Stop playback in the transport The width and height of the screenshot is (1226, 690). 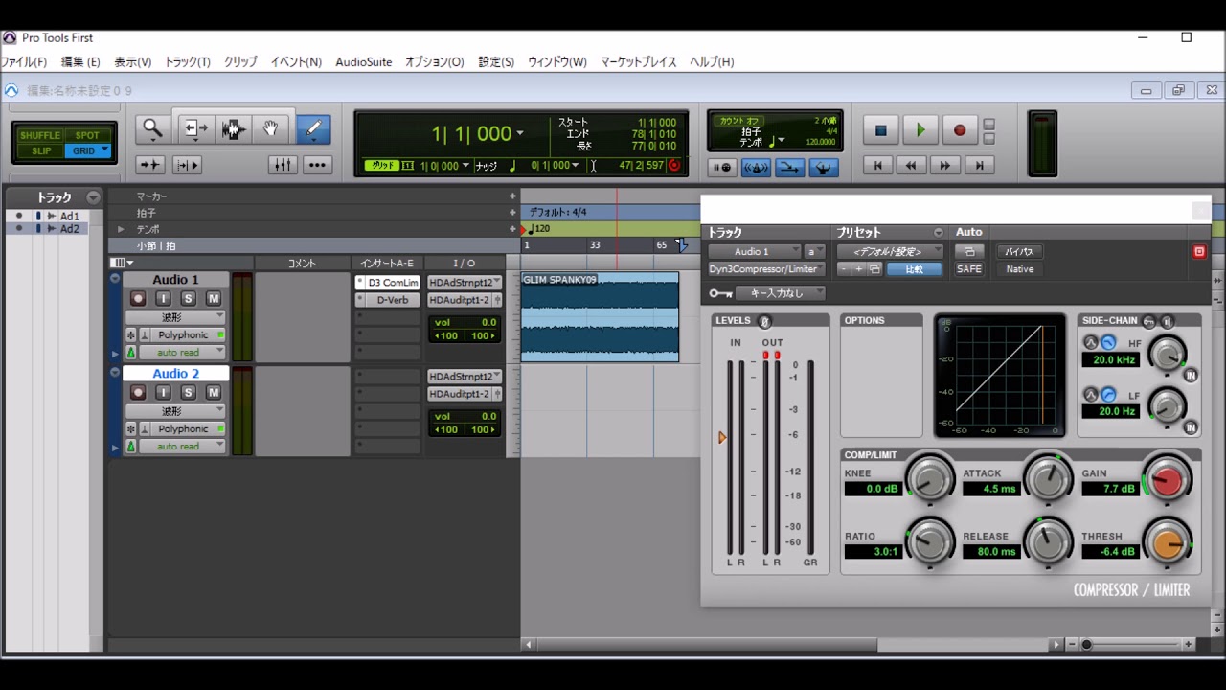point(880,130)
